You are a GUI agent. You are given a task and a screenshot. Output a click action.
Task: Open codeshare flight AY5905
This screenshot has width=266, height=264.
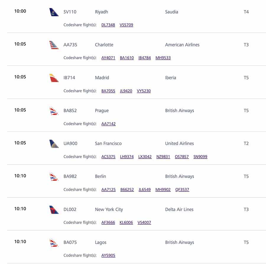pyautogui.click(x=108, y=255)
